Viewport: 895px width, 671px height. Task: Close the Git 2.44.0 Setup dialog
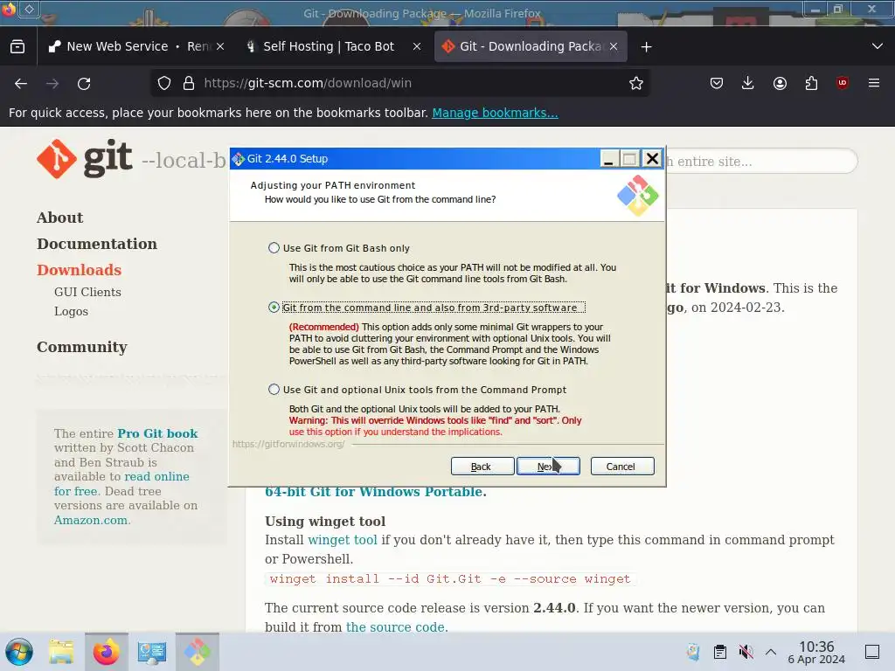(652, 159)
